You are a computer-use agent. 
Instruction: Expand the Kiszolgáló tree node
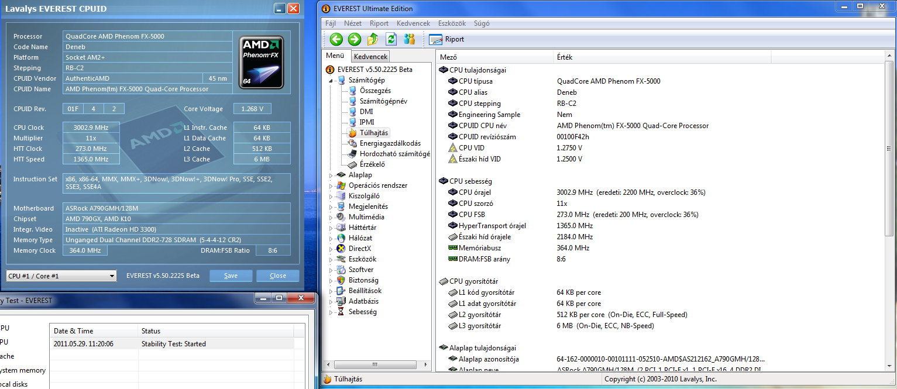coord(332,197)
